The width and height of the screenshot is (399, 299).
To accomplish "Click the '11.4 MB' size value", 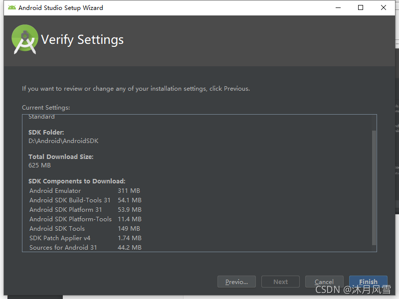I will (130, 219).
